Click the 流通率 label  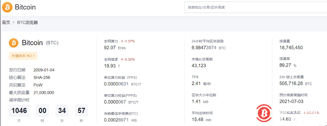click(285, 59)
